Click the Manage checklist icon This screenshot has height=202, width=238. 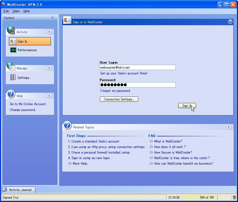point(11,67)
